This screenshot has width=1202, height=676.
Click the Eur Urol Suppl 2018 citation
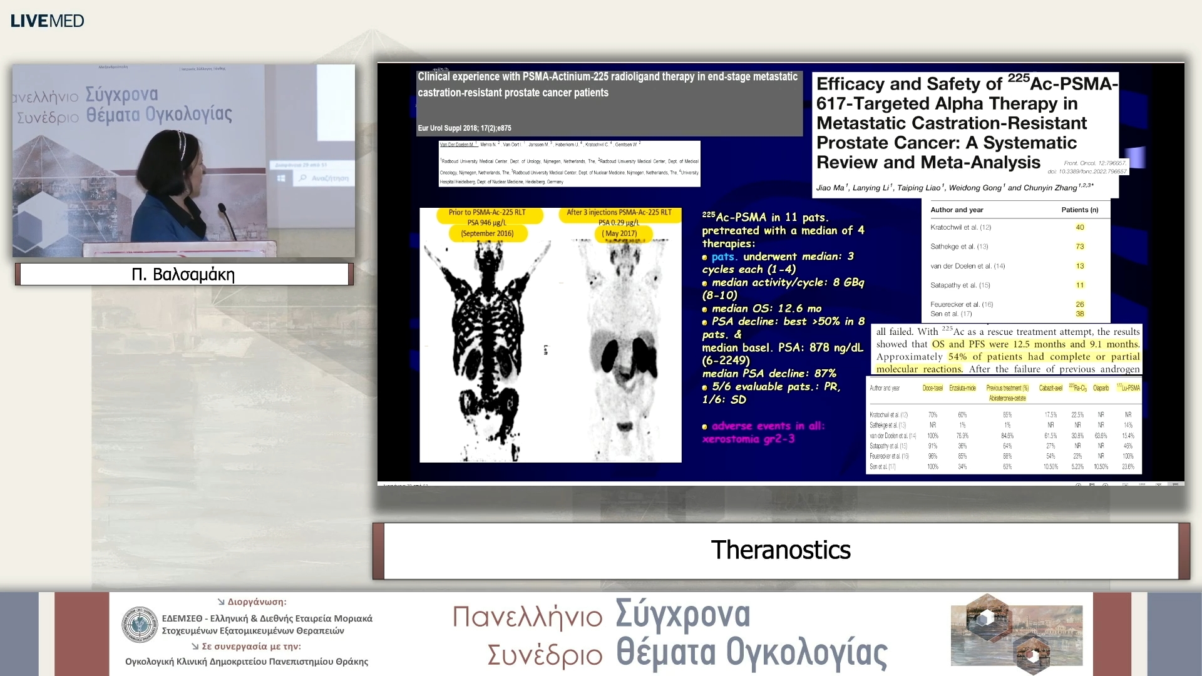point(464,128)
